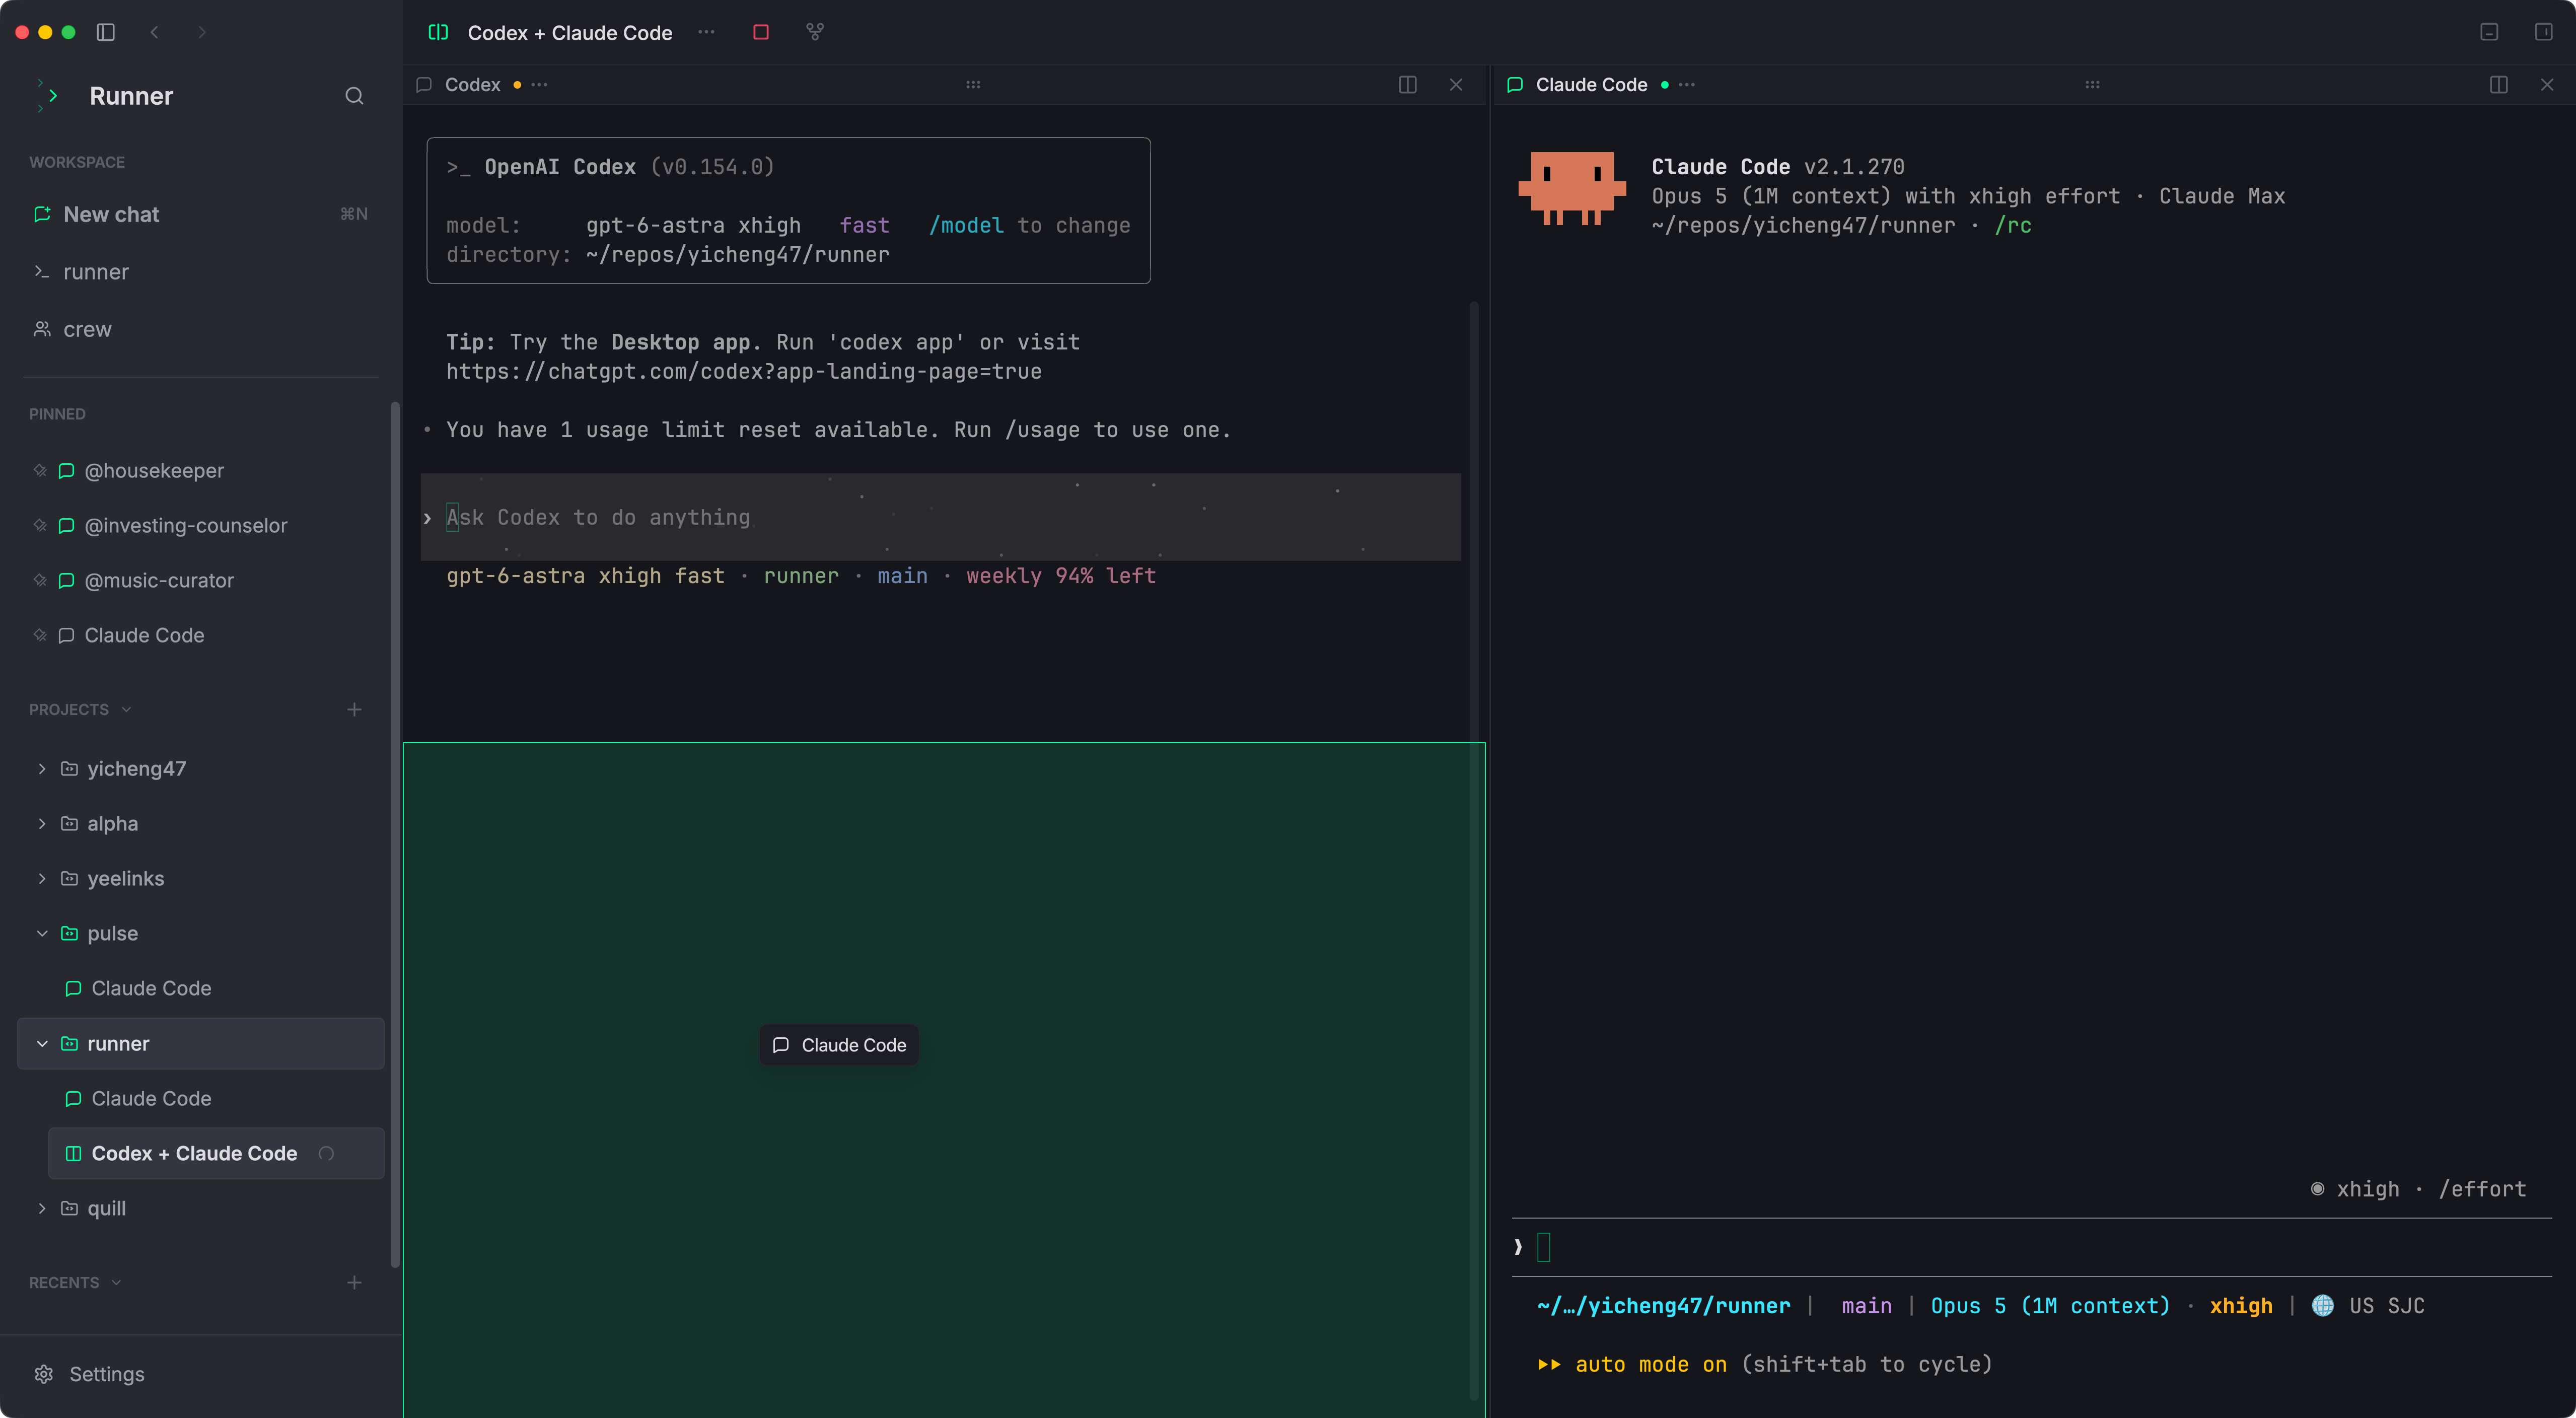
Task: Open the Codex pane's three-dot menu
Action: point(540,85)
